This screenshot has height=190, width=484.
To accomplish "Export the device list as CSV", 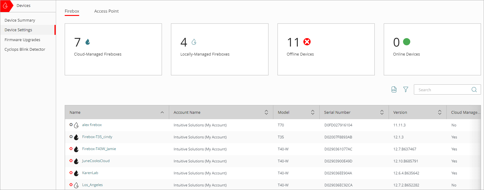I will coord(394,89).
